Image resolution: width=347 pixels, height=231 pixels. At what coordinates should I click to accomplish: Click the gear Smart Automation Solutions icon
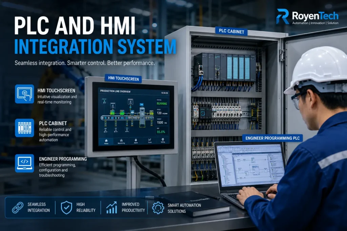pos(158,208)
